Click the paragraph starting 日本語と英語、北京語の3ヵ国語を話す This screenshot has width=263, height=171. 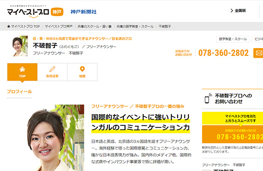coord(141,152)
